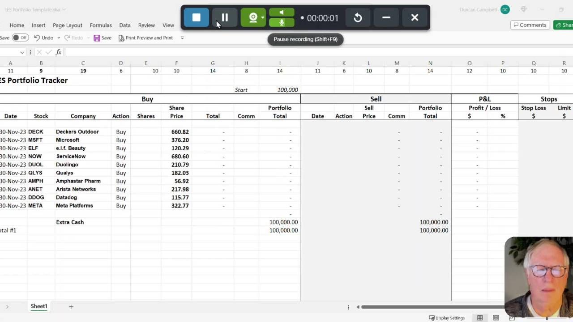Open the Insert Function fx dialog
Image resolution: width=573 pixels, height=322 pixels.
click(x=58, y=52)
